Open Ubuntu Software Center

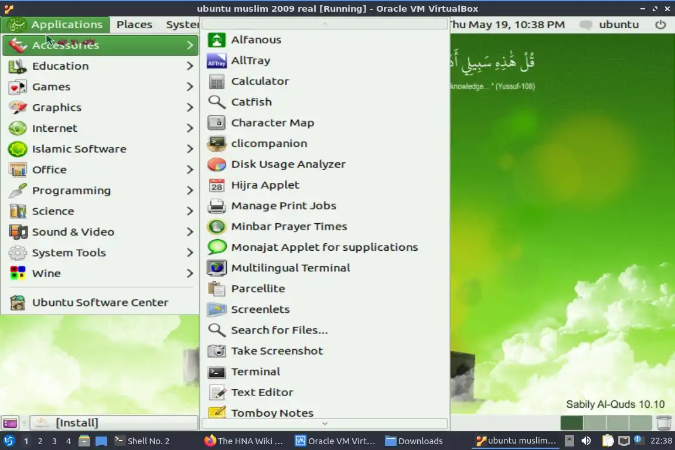[100, 302]
